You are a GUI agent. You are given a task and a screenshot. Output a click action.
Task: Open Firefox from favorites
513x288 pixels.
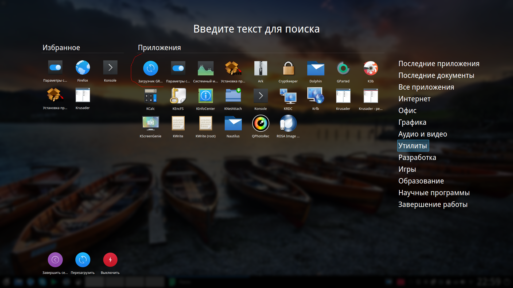(83, 68)
